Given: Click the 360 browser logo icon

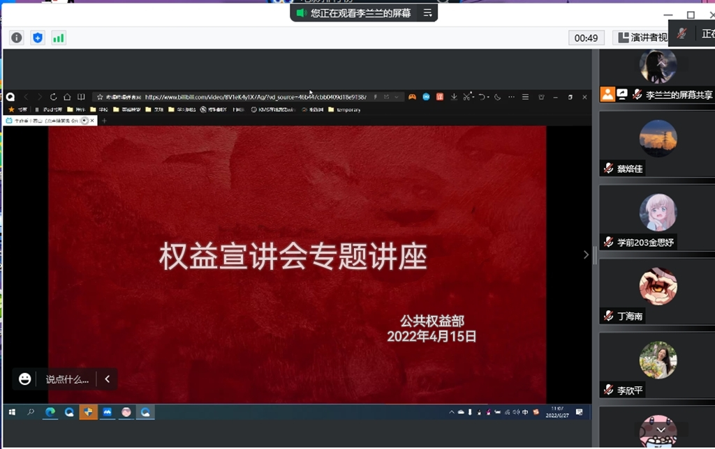Looking at the screenshot, I should (10, 97).
